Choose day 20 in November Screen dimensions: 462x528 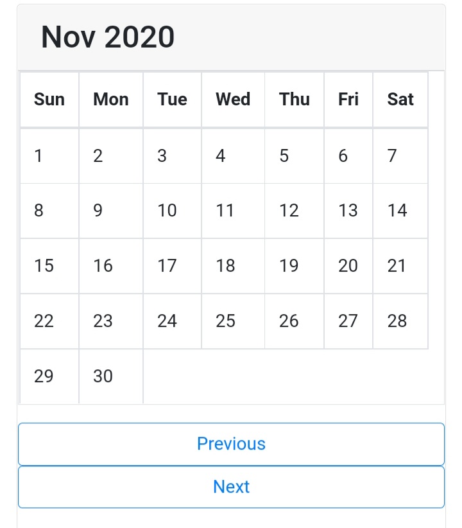point(348,266)
